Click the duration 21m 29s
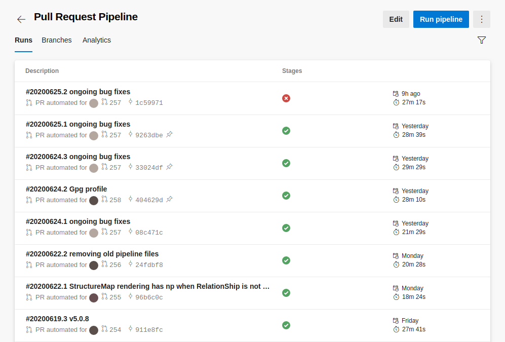 pos(414,232)
